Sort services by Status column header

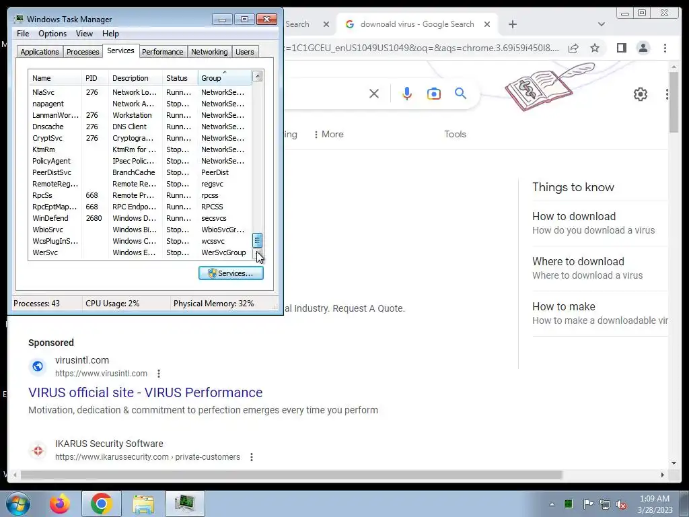(180, 78)
